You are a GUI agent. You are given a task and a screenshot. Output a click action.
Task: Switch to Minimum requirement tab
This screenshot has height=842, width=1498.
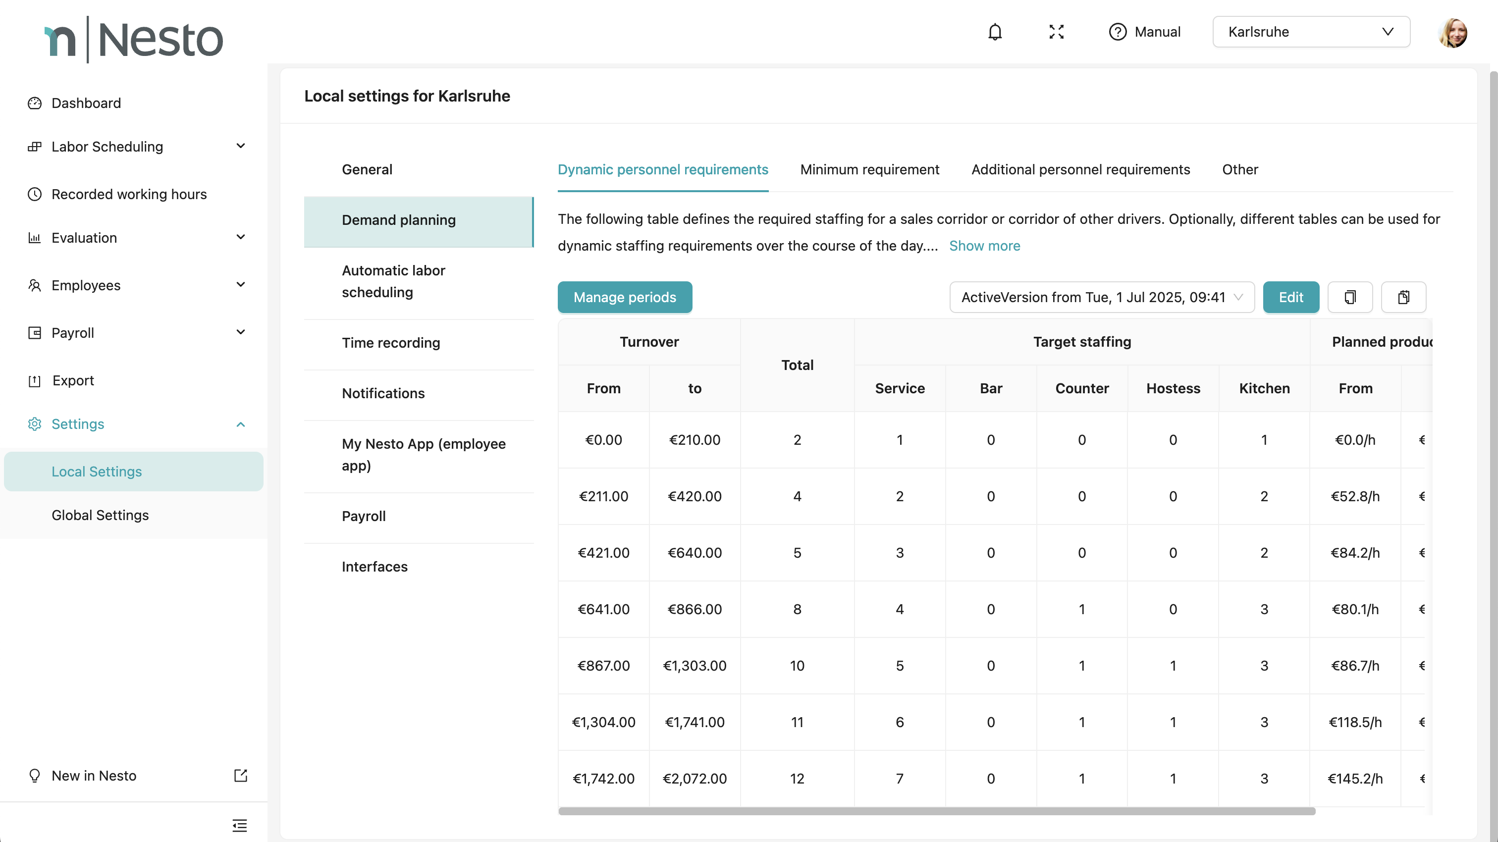pos(869,169)
